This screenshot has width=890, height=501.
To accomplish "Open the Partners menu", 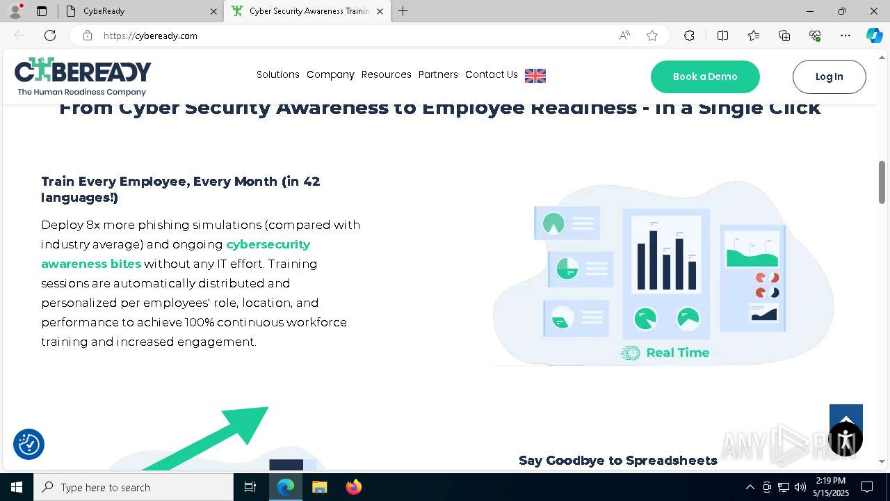I will (x=438, y=74).
